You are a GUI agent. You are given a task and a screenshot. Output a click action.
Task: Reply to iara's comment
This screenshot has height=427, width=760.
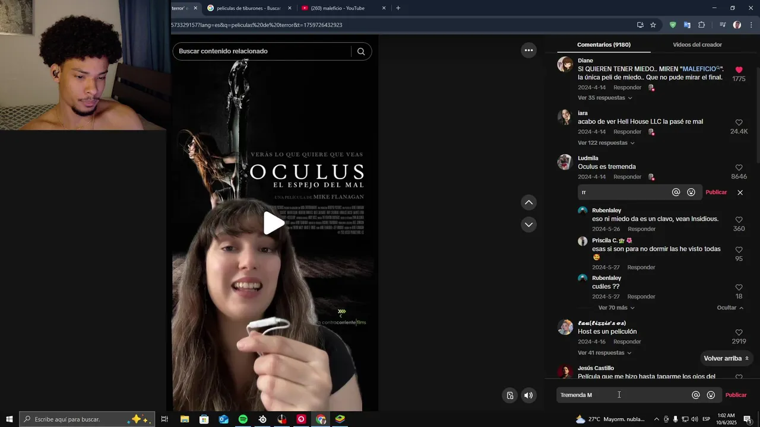pos(627,132)
